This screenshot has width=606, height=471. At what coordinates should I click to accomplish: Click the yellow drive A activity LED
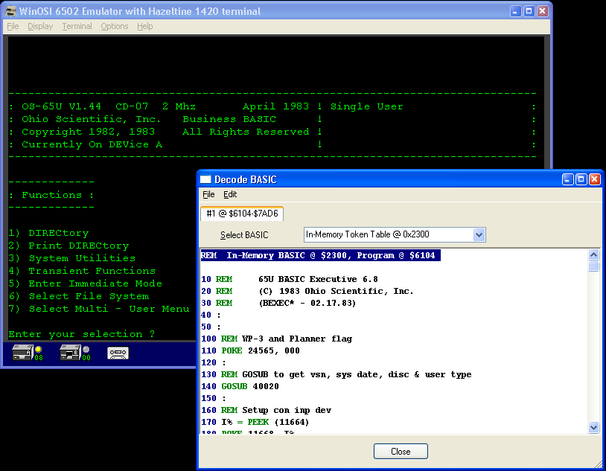pyautogui.click(x=38, y=349)
